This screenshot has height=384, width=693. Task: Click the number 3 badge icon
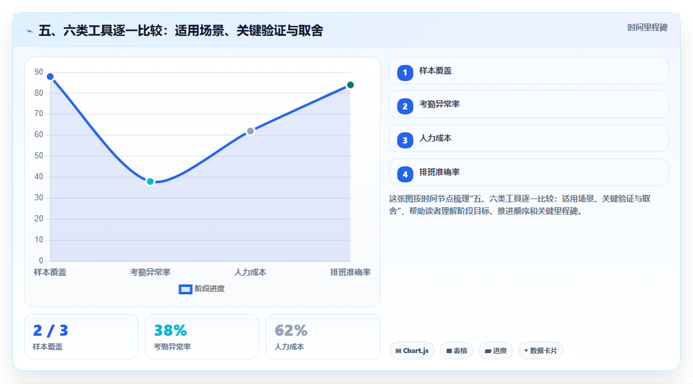405,140
